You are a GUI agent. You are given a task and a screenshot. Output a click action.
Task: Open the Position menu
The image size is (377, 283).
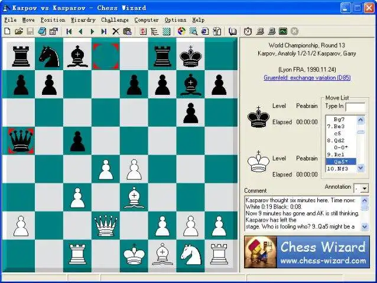pyautogui.click(x=53, y=20)
